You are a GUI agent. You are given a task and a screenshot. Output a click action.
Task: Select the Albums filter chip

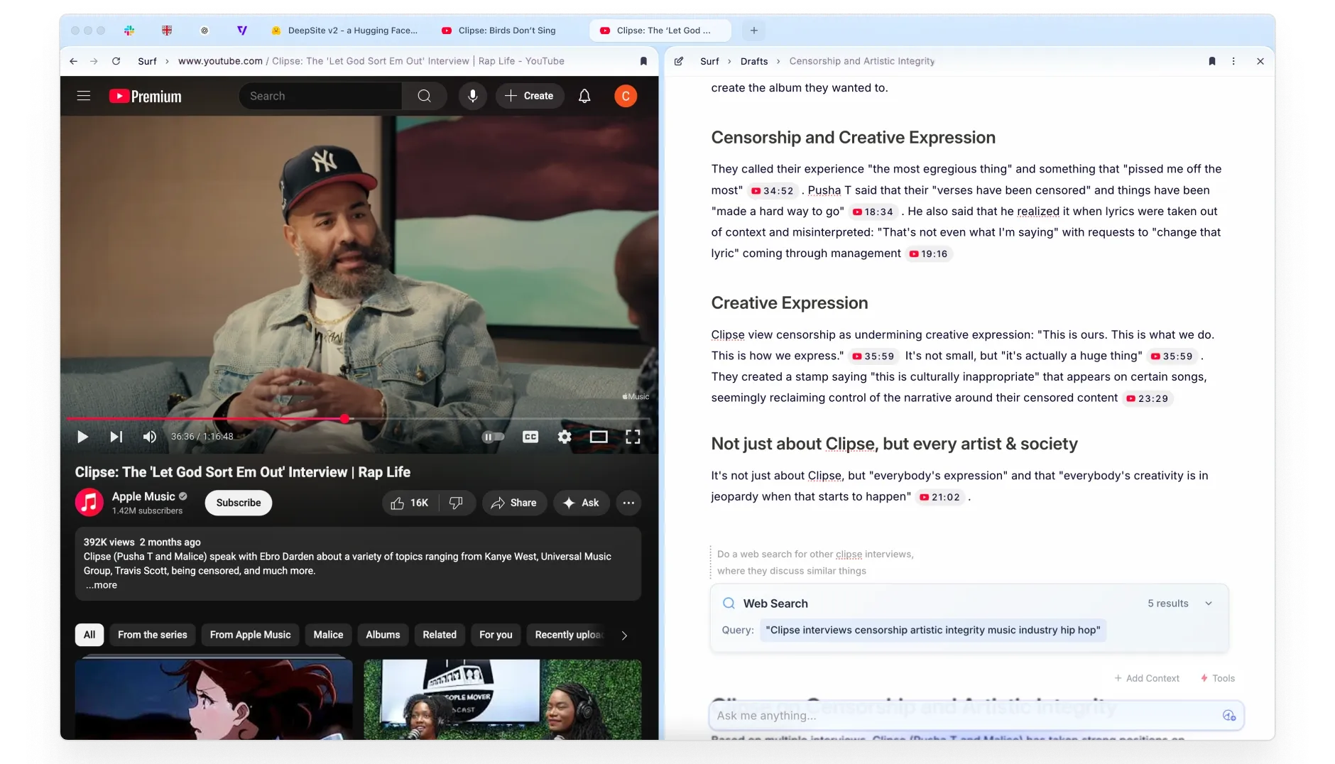[x=383, y=635]
